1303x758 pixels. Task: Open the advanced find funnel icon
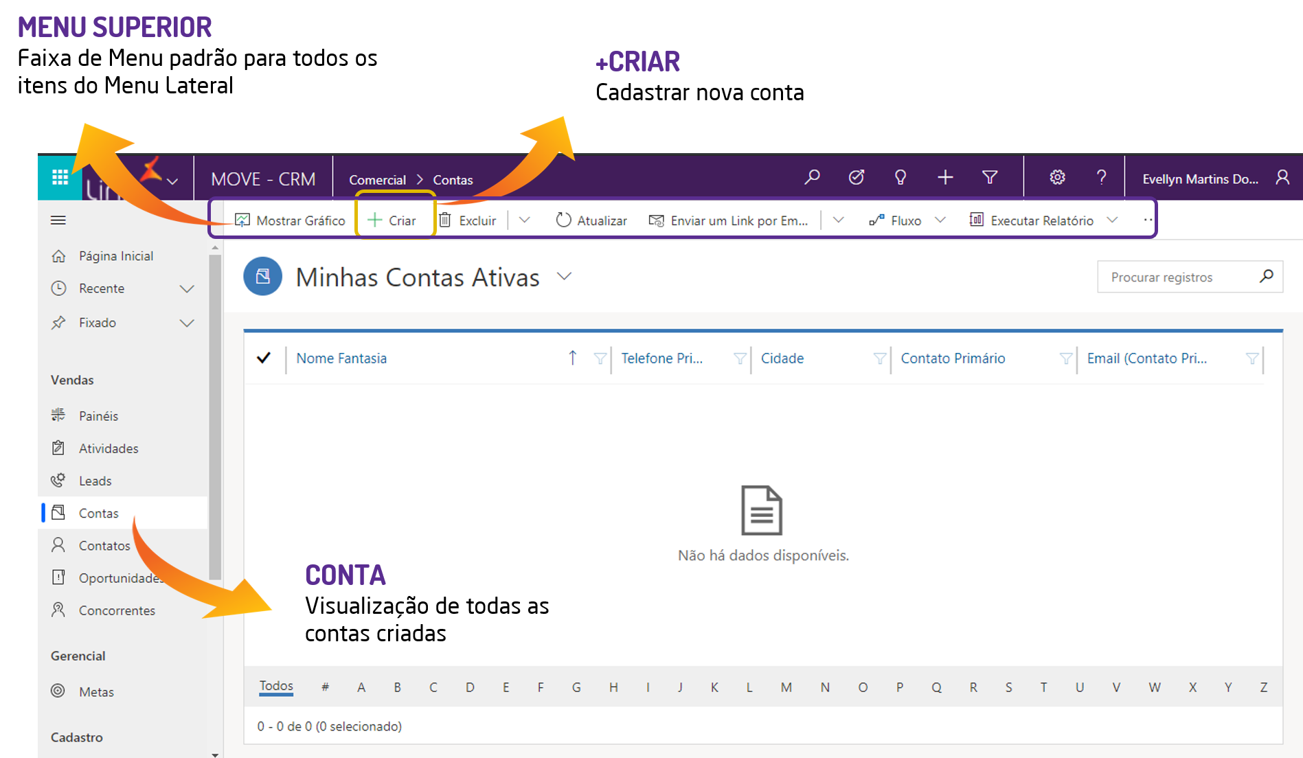[990, 178]
